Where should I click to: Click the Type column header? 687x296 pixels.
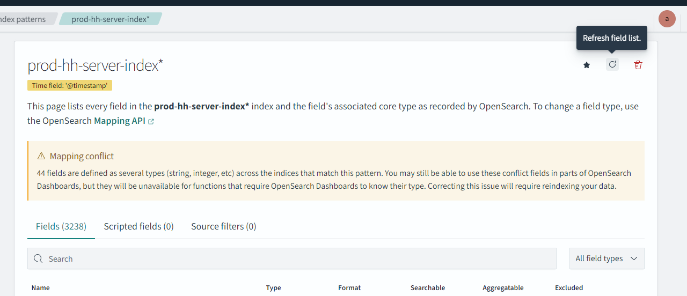pos(273,288)
